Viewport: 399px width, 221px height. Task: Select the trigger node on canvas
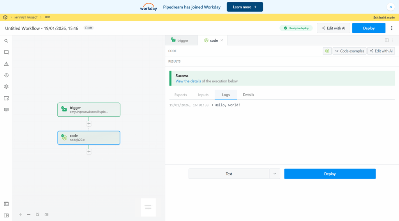pos(89,110)
